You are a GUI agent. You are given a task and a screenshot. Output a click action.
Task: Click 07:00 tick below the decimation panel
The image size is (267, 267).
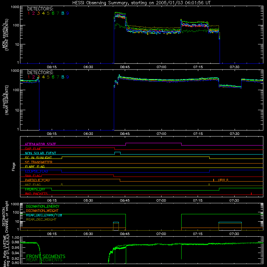[x=161, y=234]
